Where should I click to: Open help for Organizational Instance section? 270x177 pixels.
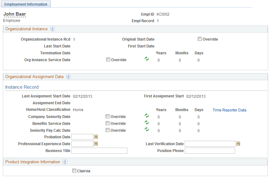(x=53, y=29)
